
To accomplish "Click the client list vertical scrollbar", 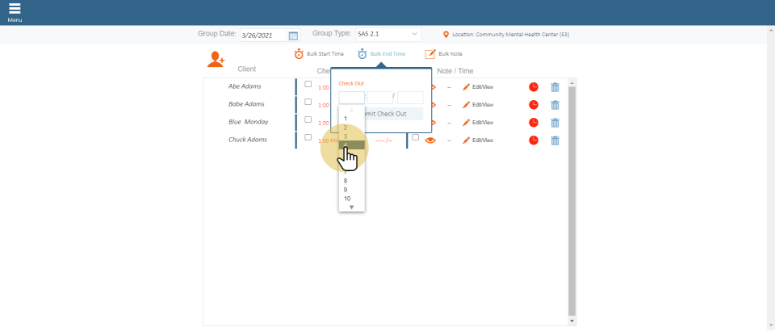I will click(x=572, y=202).
